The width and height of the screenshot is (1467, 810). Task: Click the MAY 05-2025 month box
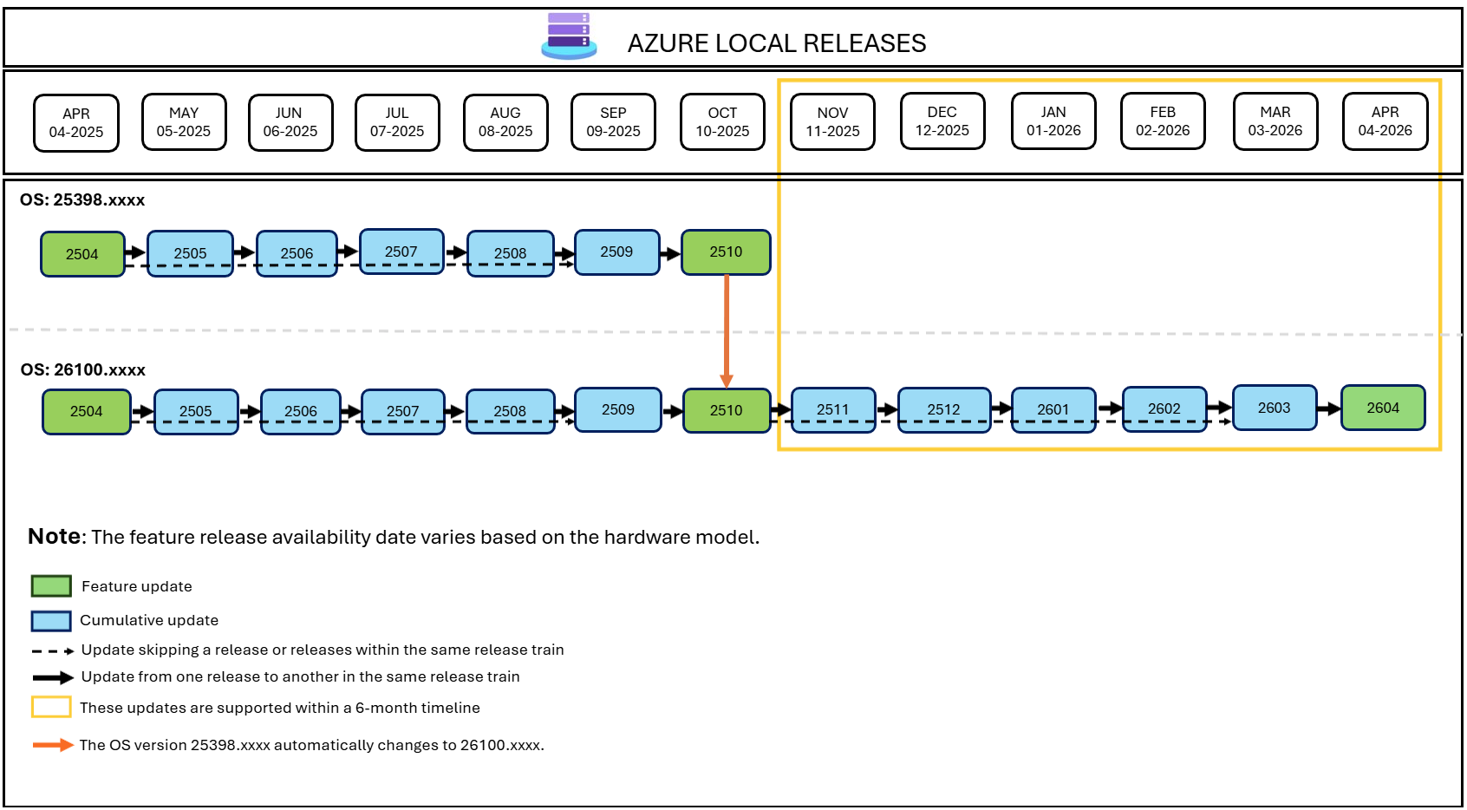(184, 122)
